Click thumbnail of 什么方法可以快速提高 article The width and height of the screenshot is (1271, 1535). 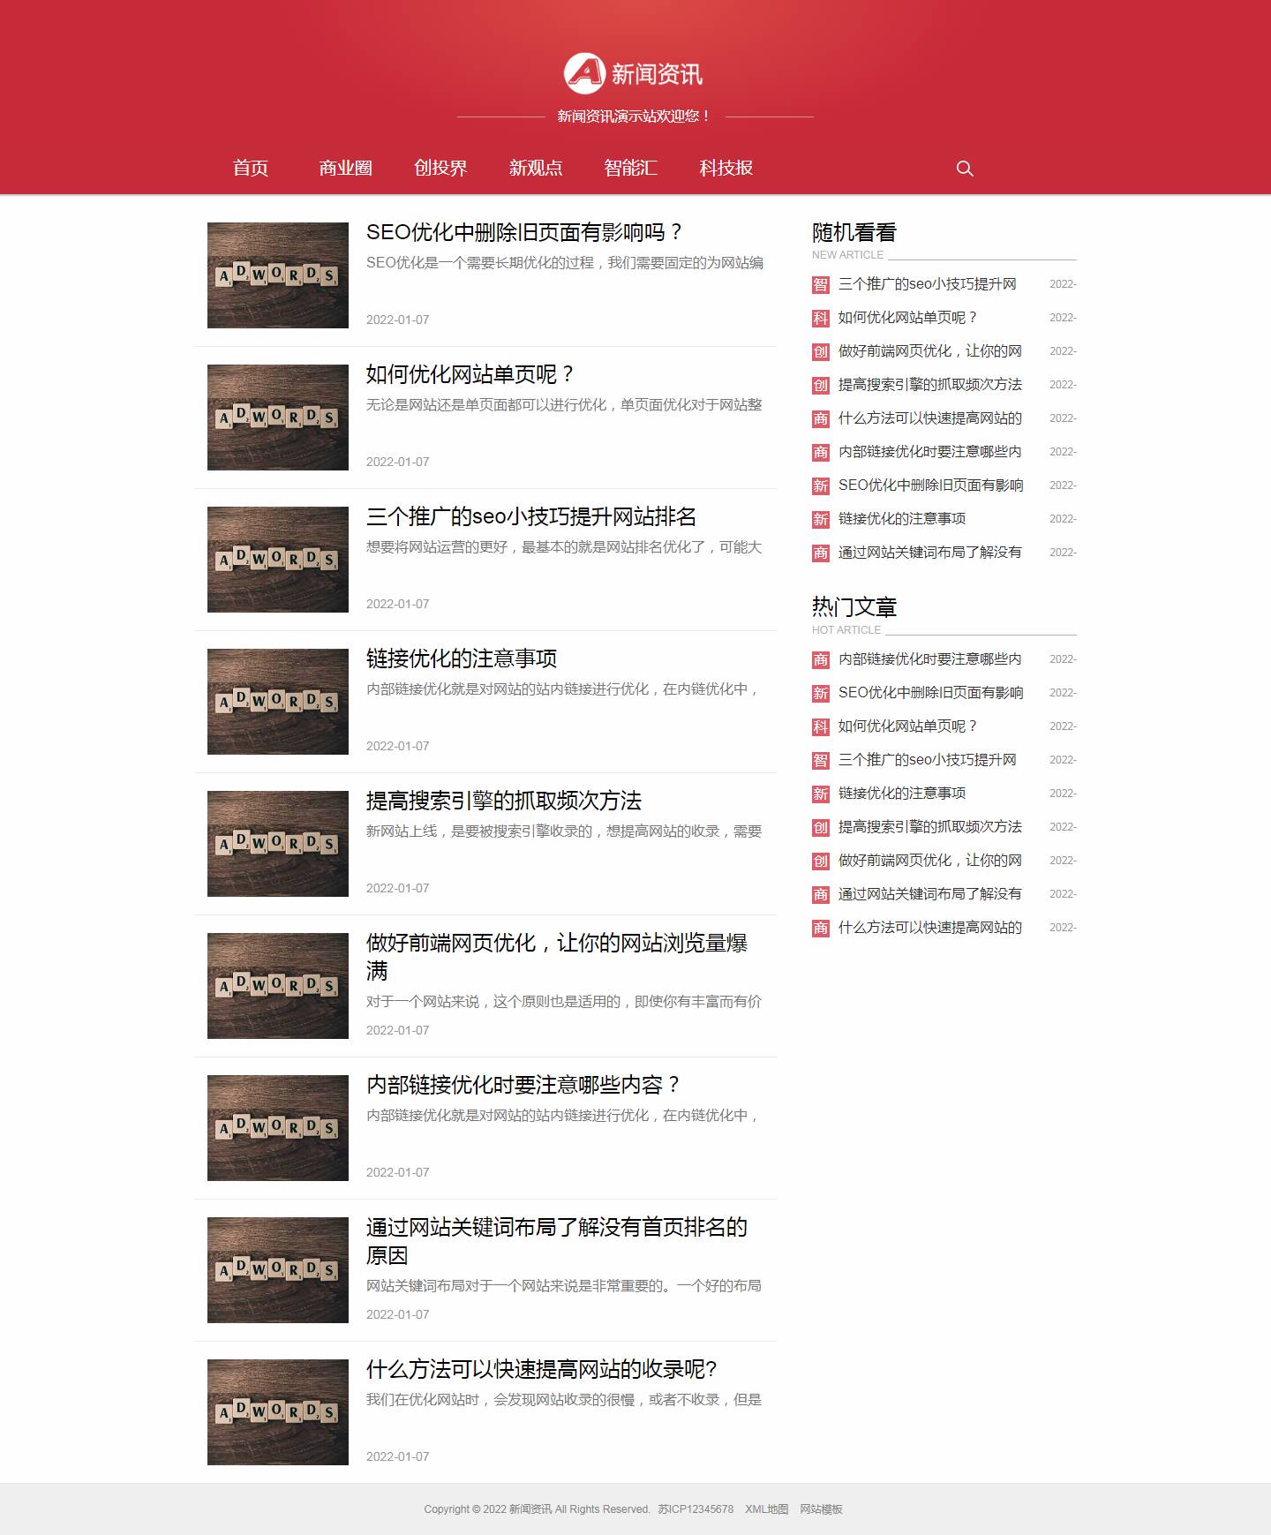click(x=278, y=1412)
